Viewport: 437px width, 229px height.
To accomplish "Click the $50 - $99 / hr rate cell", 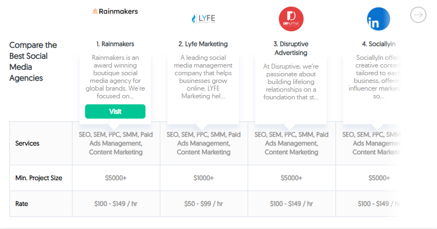I will [204, 204].
